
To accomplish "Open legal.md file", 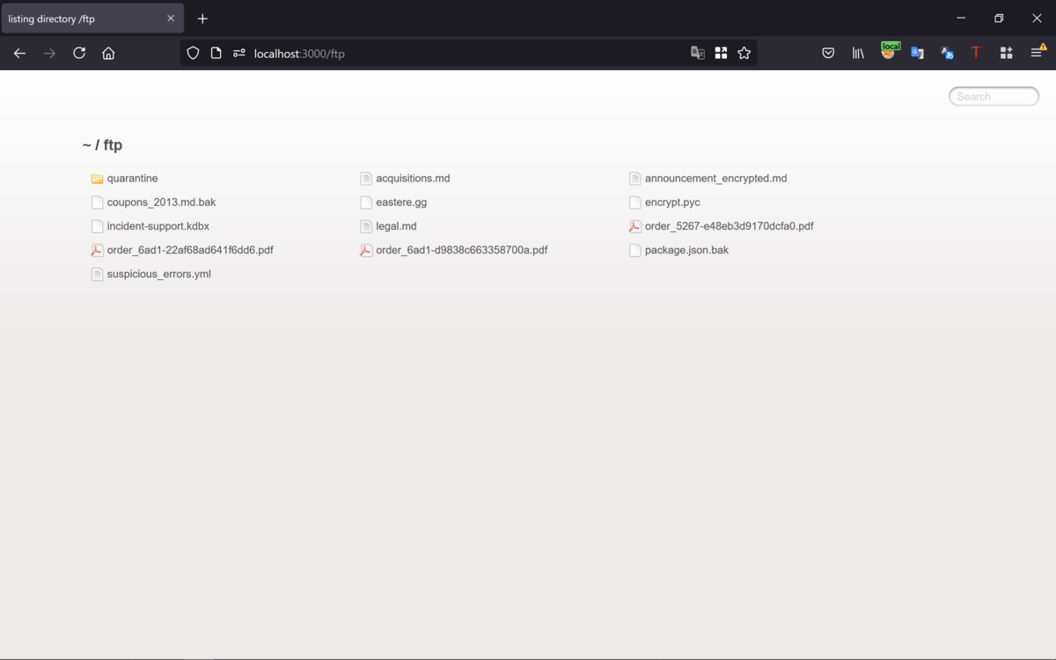I will point(396,226).
